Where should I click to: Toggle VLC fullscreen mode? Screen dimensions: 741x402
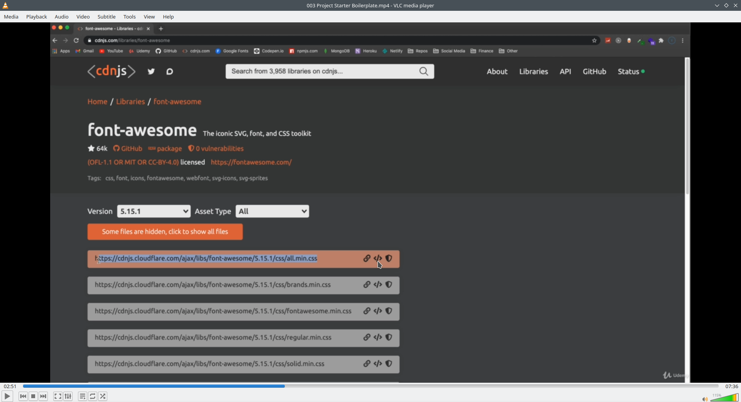point(58,396)
